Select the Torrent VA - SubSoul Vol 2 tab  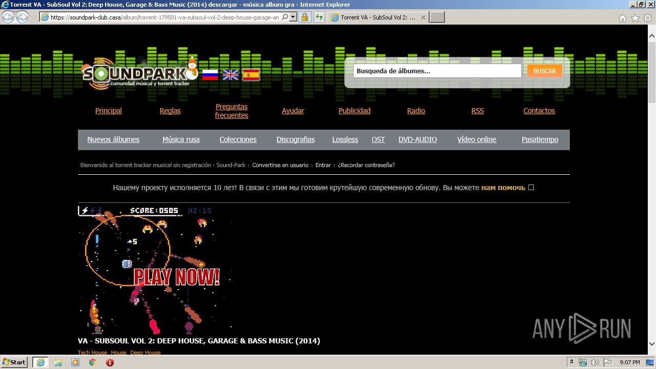[x=378, y=17]
